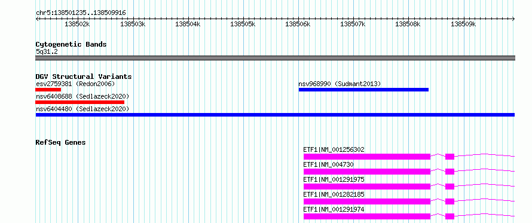Image resolution: width=532 pixels, height=223 pixels.
Task: Select the ETF1|NM_001282185 transcript label
Action: tap(334, 194)
